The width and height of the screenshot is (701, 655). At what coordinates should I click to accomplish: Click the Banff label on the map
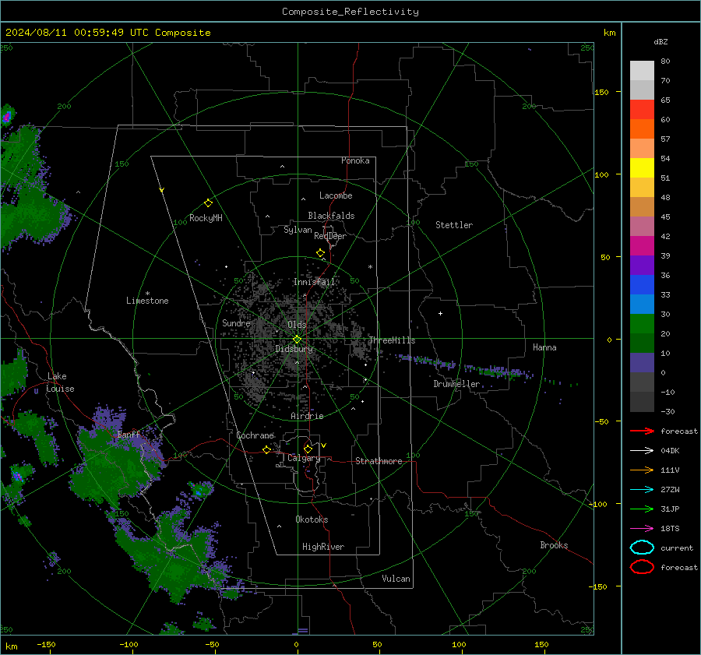coord(129,434)
